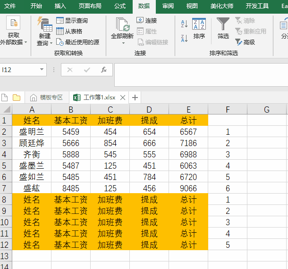
Task: Open the Name Box dropdown arrow
Action: pyautogui.click(x=42, y=70)
